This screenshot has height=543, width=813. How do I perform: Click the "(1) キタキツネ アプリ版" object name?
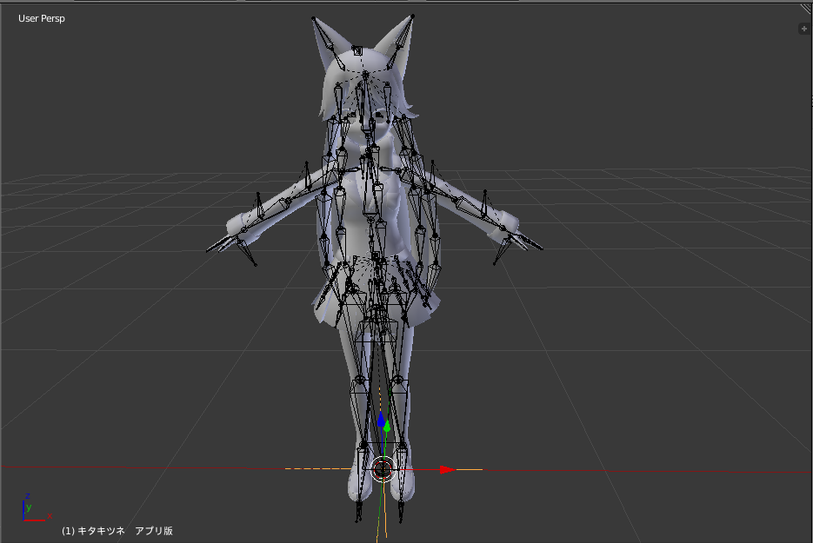pos(117,531)
